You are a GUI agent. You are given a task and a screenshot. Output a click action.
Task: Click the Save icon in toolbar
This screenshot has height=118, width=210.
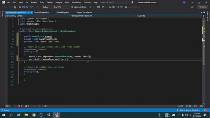coord(23,7)
